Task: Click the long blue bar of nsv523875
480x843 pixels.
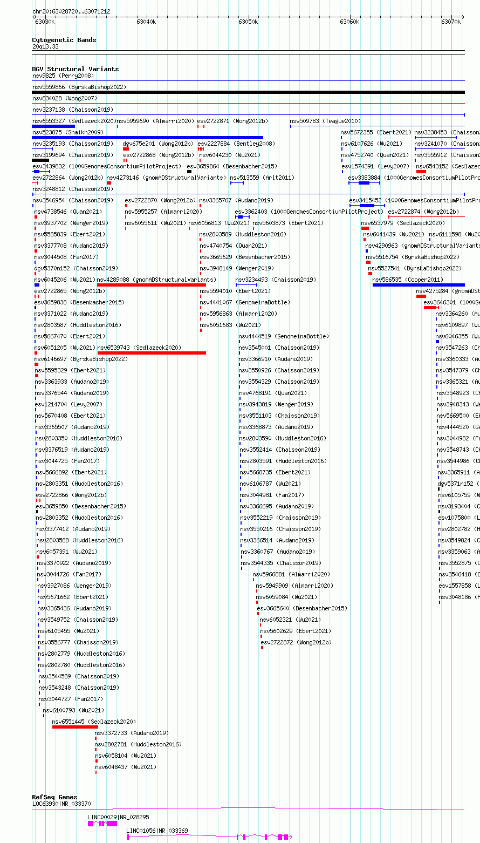Action: click(x=148, y=138)
